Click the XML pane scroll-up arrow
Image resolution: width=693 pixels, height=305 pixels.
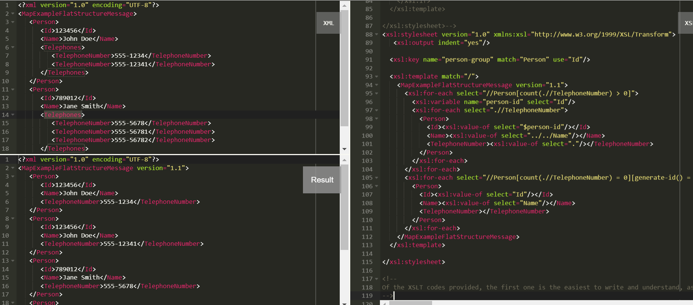[344, 6]
